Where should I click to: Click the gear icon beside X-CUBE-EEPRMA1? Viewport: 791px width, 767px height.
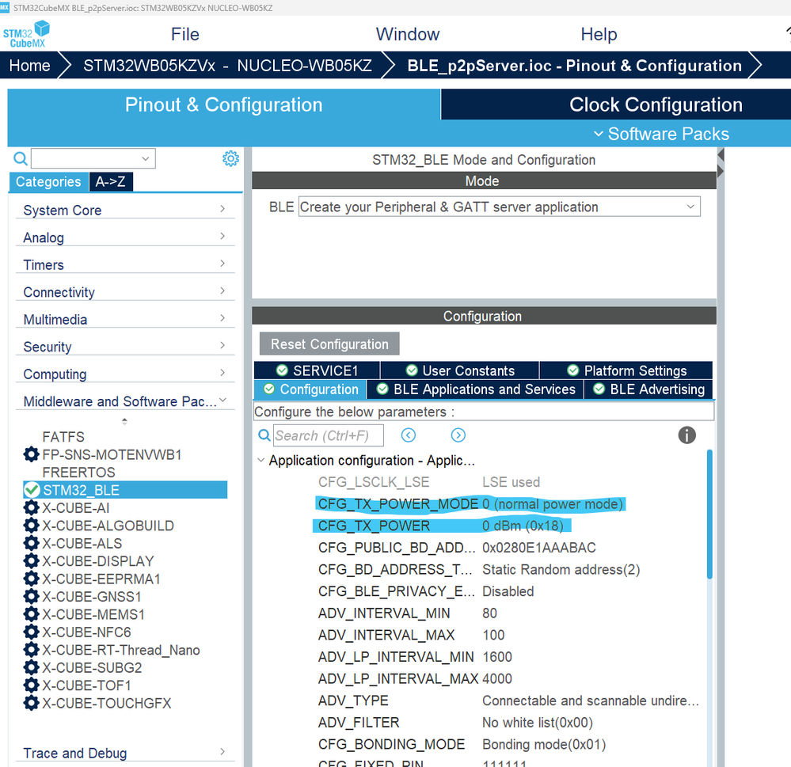(x=32, y=579)
